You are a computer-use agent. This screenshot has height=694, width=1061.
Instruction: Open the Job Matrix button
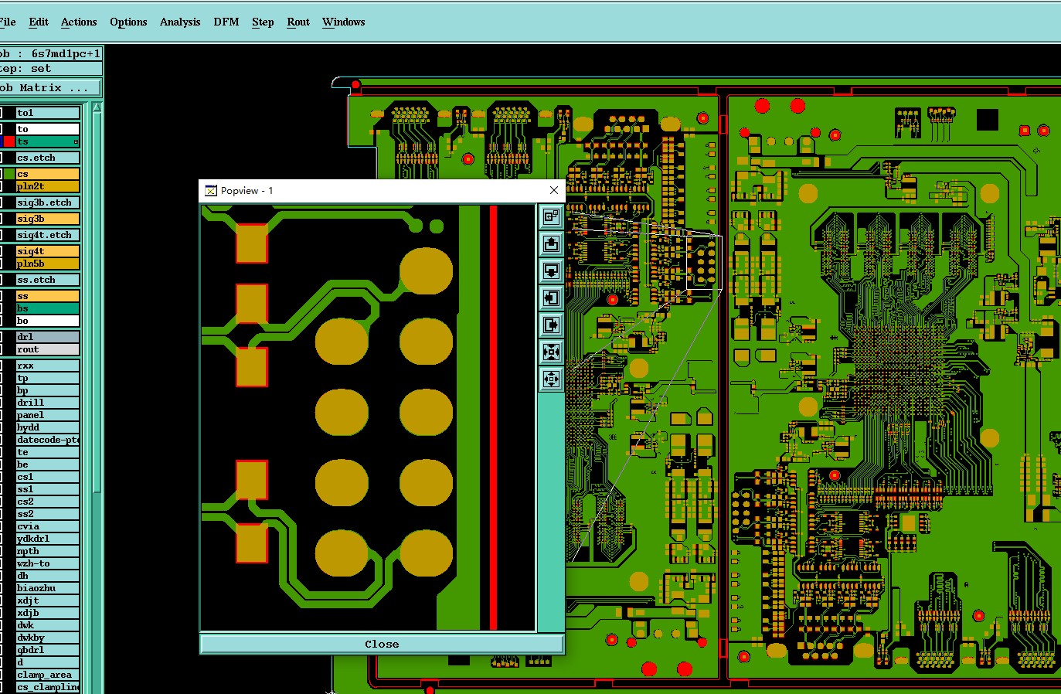50,87
